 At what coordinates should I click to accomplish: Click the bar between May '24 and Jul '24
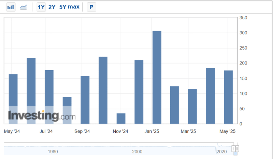tap(31, 91)
